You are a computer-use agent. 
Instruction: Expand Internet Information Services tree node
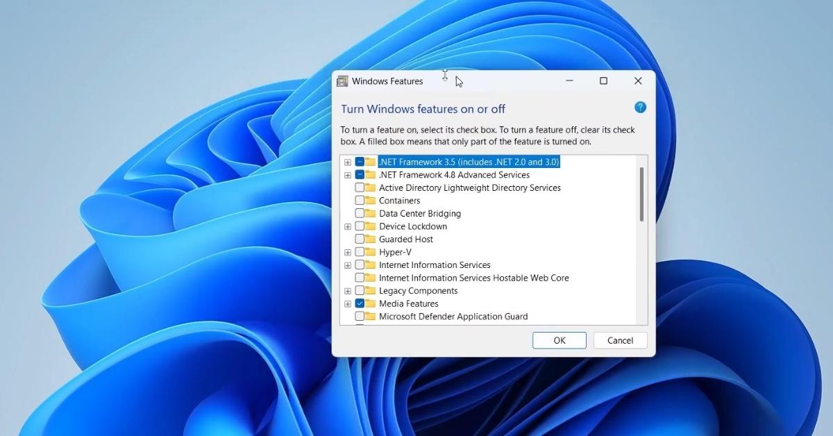(348, 265)
